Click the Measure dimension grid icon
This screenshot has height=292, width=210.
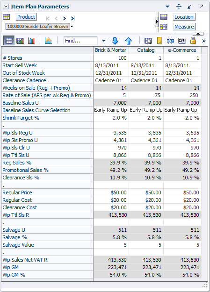click(164, 27)
